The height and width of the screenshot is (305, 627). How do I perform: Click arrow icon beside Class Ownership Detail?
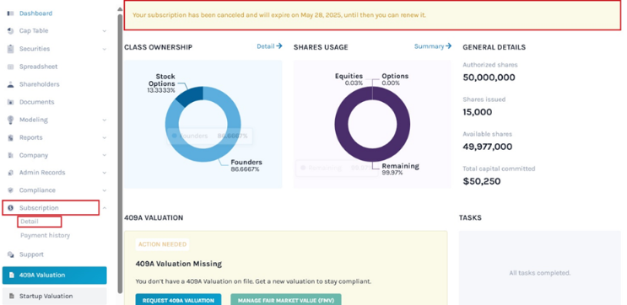coord(279,45)
